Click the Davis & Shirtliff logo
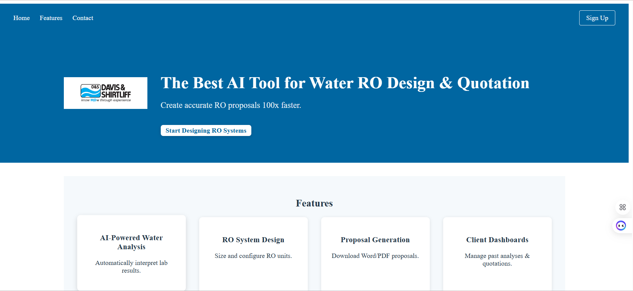 coord(106,93)
